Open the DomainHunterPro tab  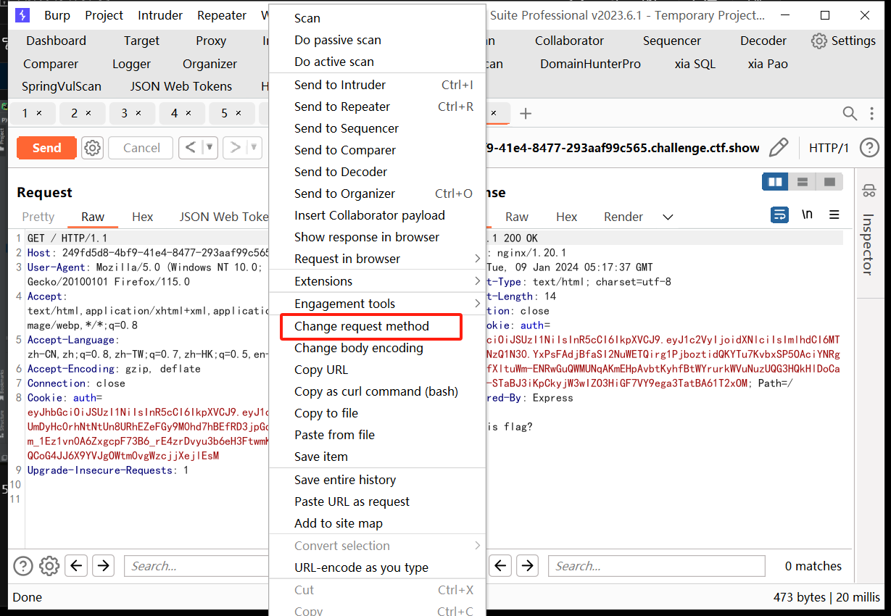point(590,64)
